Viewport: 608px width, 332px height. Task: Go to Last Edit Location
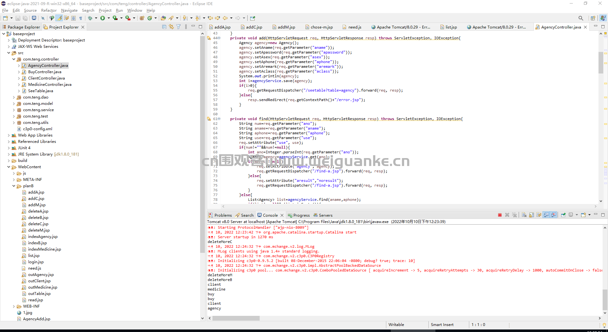(210, 18)
